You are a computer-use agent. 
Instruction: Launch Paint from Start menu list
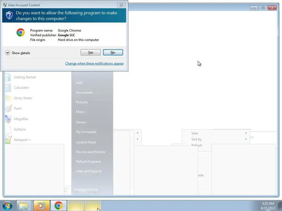[x=18, y=108]
